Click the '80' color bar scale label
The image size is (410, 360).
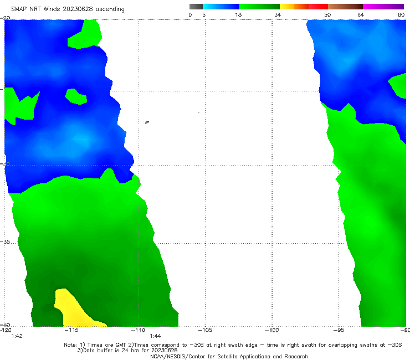click(x=401, y=15)
